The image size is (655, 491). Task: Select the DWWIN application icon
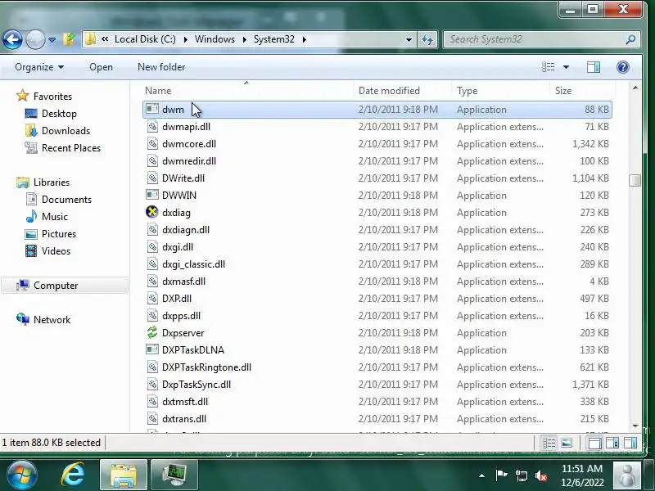click(x=152, y=195)
